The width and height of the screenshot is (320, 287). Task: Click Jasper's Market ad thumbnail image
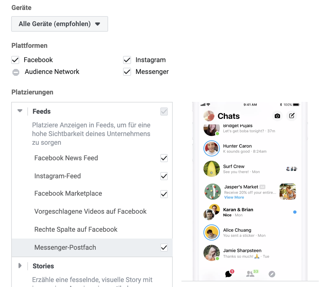[x=288, y=192]
